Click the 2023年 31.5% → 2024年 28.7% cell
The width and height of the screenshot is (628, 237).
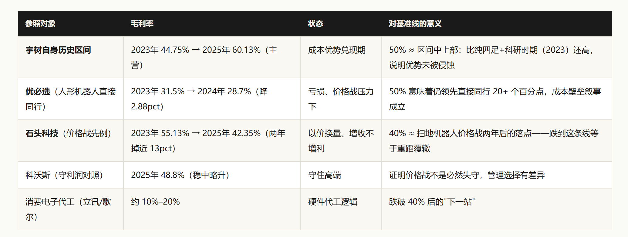pyautogui.click(x=212, y=99)
